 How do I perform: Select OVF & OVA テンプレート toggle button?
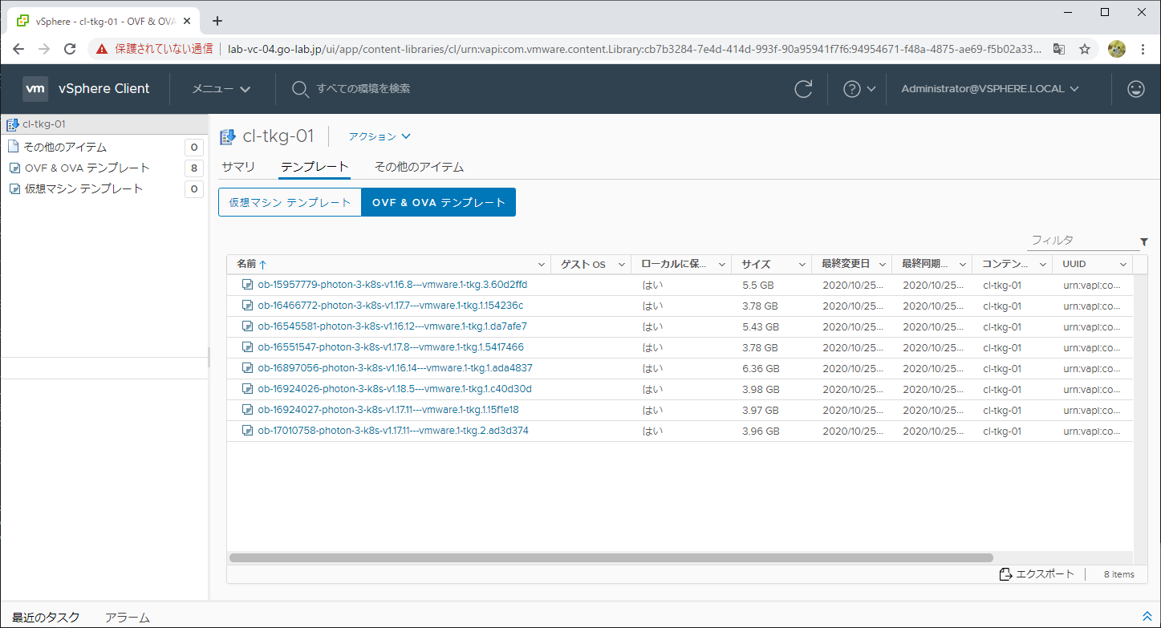click(439, 202)
